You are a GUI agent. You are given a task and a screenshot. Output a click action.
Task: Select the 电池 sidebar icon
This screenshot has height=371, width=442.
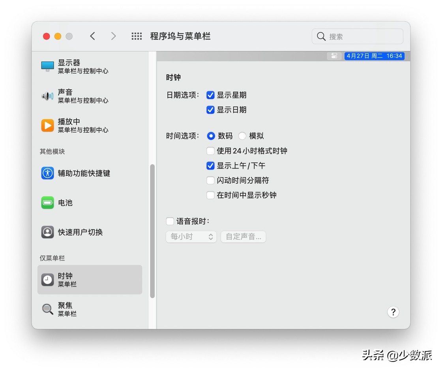tap(47, 203)
